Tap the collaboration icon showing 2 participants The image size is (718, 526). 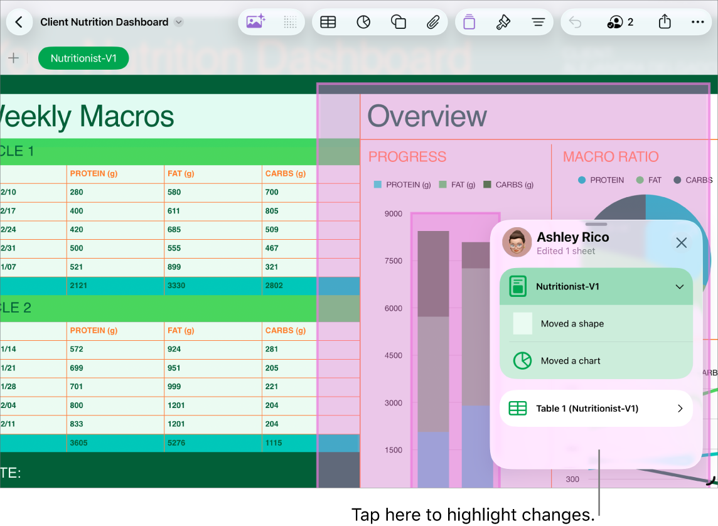[x=619, y=22]
